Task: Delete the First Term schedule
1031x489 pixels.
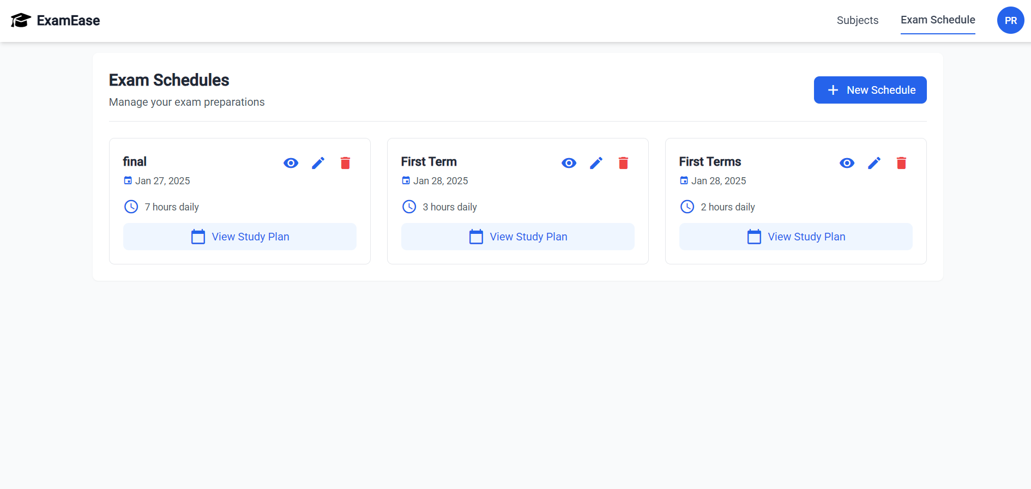Action: point(624,163)
